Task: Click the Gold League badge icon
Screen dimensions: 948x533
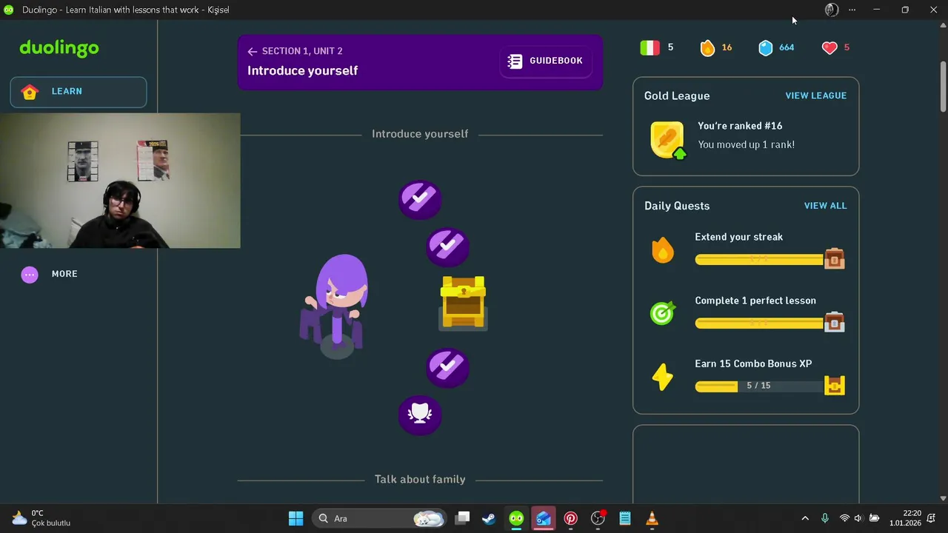Action: (x=667, y=140)
